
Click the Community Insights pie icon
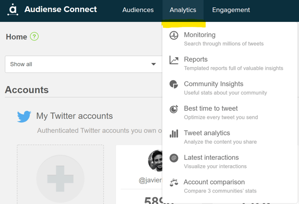[174, 84]
